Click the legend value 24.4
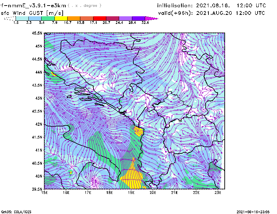This screenshot has width=277, height=214. 119,23
